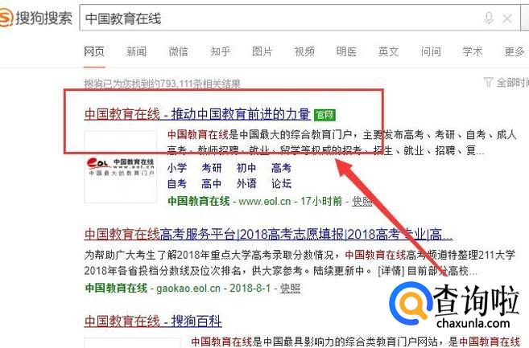Open the 明医 tab
This screenshot has height=348, width=529.
click(x=346, y=51)
